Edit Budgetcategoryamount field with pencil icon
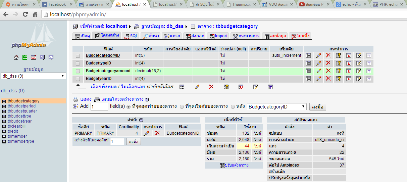This screenshot has height=182, width=407. (x=318, y=71)
